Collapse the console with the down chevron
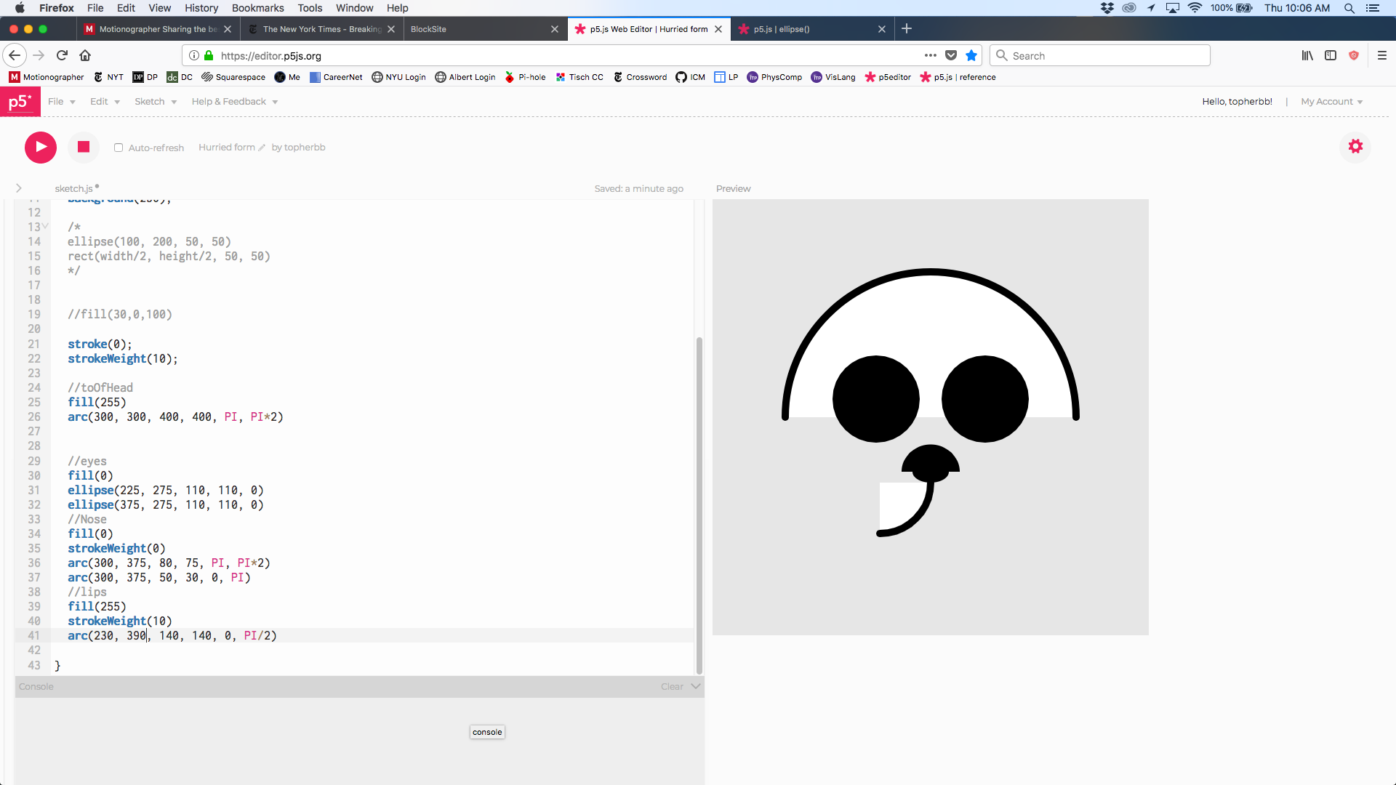 point(696,686)
